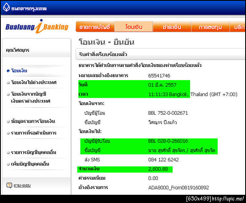Image resolution: width=246 pixels, height=203 pixels.
Task: Click the fee value 0.00
Action: click(153, 178)
